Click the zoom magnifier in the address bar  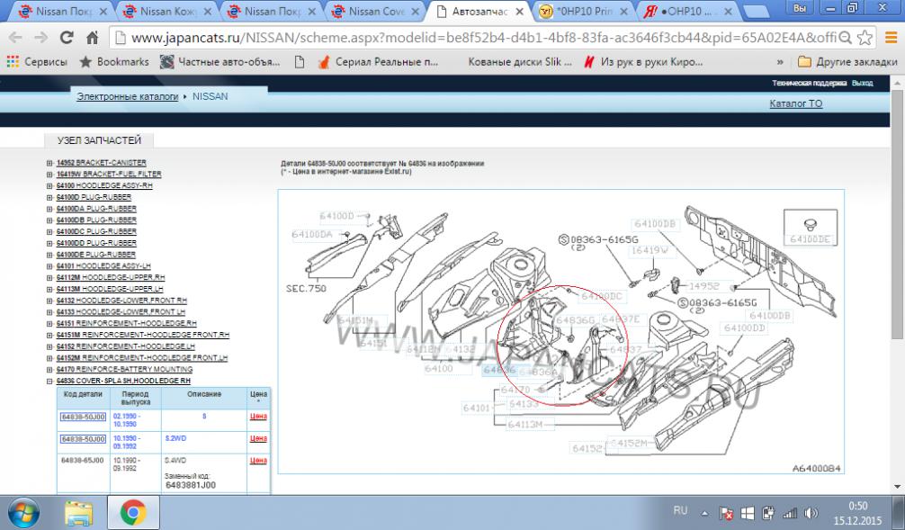tap(845, 38)
